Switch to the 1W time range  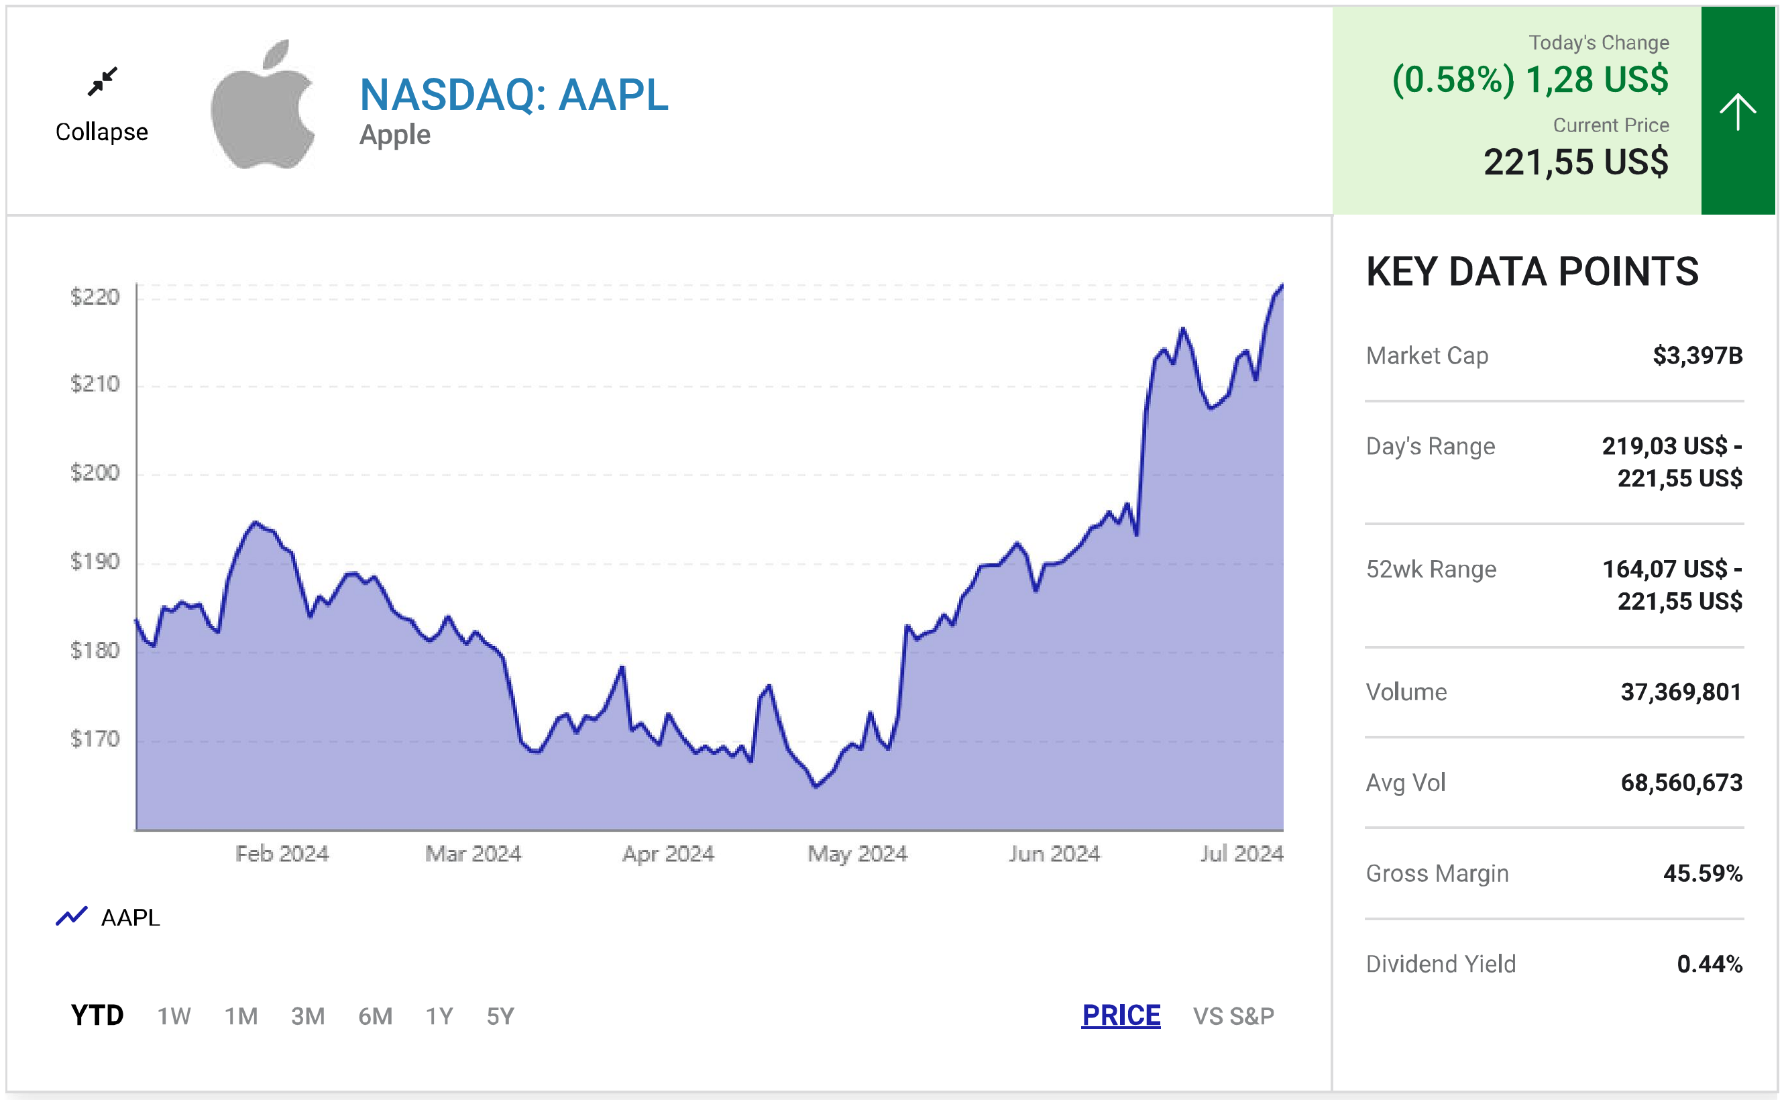tap(174, 1015)
